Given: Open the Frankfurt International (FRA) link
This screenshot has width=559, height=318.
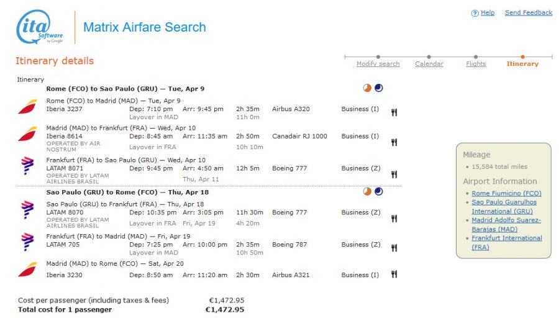Looking at the screenshot, I should click(x=507, y=242).
